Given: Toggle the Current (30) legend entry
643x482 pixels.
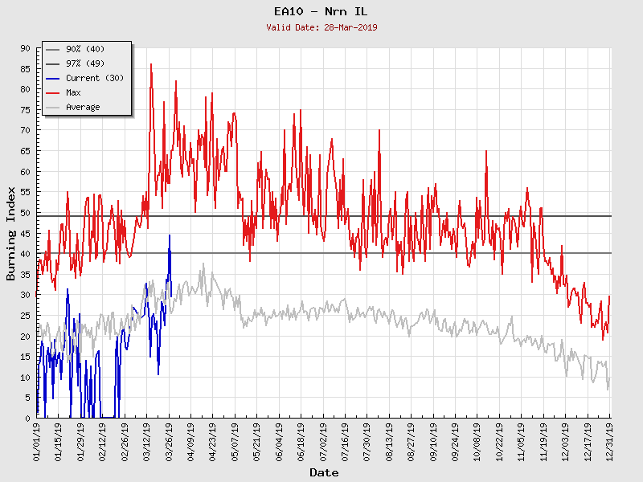Looking at the screenshot, I should coord(94,79).
